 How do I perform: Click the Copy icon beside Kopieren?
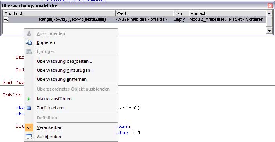29,42
